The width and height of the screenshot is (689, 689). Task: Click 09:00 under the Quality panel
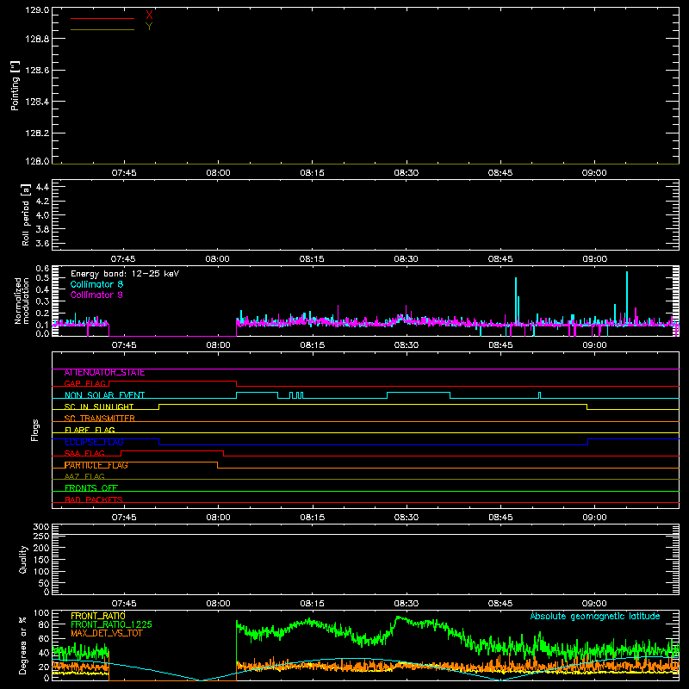[x=594, y=604]
